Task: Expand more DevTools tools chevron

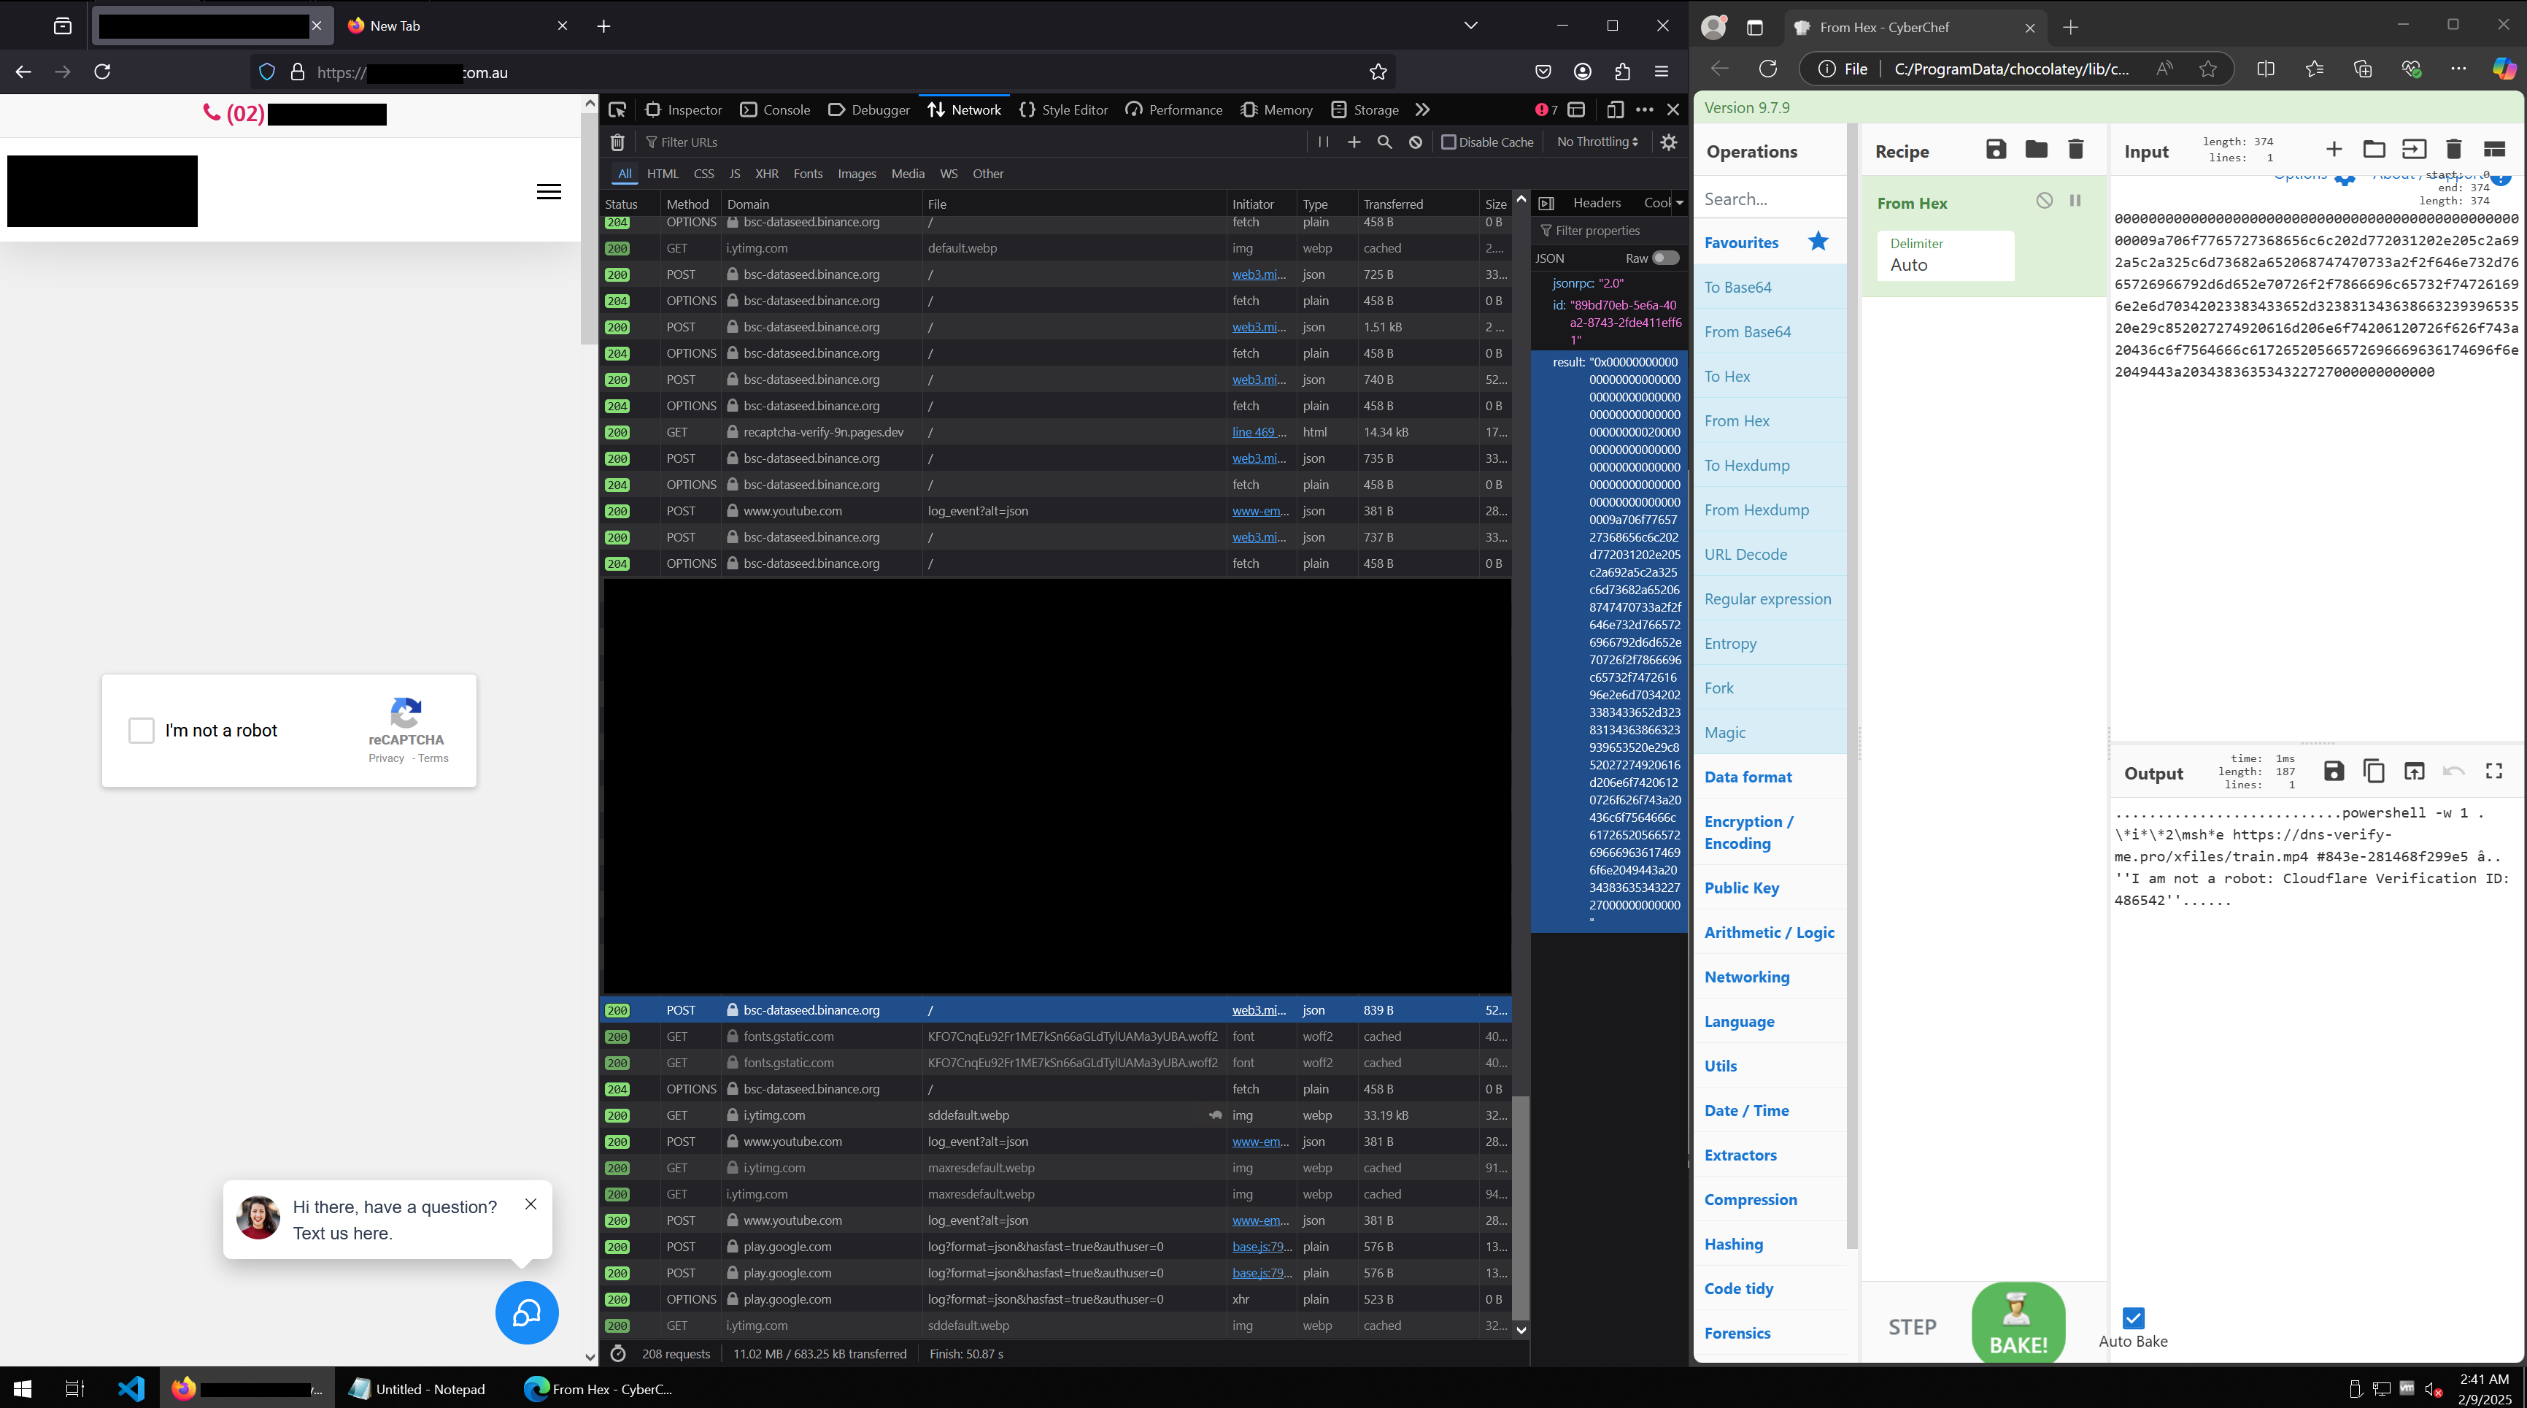Action: click(x=1422, y=110)
